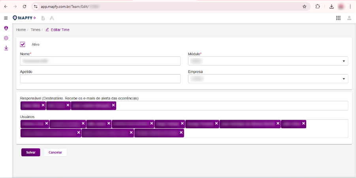Image resolution: width=356 pixels, height=178 pixels.
Task: Open the Chrome three-dot menu
Action: click(350, 7)
